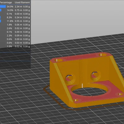This screenshot has height=124, width=124.
Task: Click the blue bar beside 14.9%
Action: coord(1,10)
